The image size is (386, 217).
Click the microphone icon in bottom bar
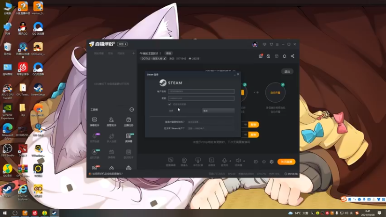[224, 161]
